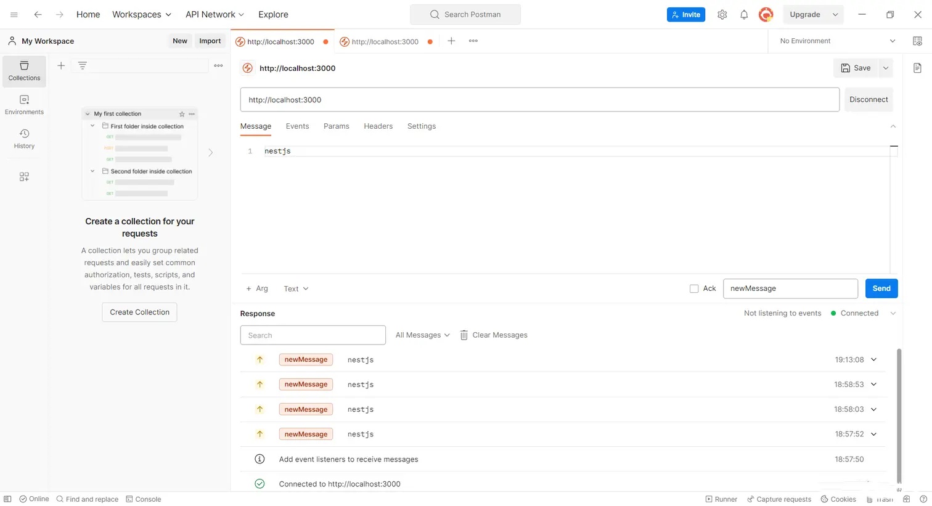
Task: Add a new request tab
Action: [451, 41]
